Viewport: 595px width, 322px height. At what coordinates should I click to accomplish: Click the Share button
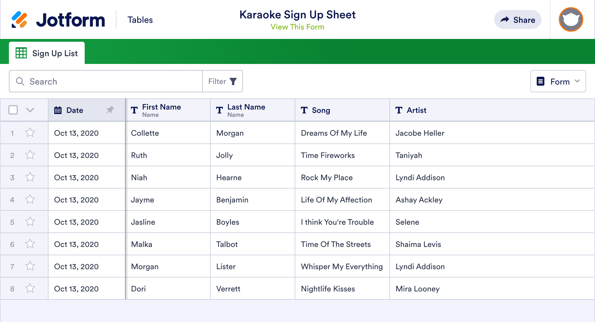click(x=518, y=19)
